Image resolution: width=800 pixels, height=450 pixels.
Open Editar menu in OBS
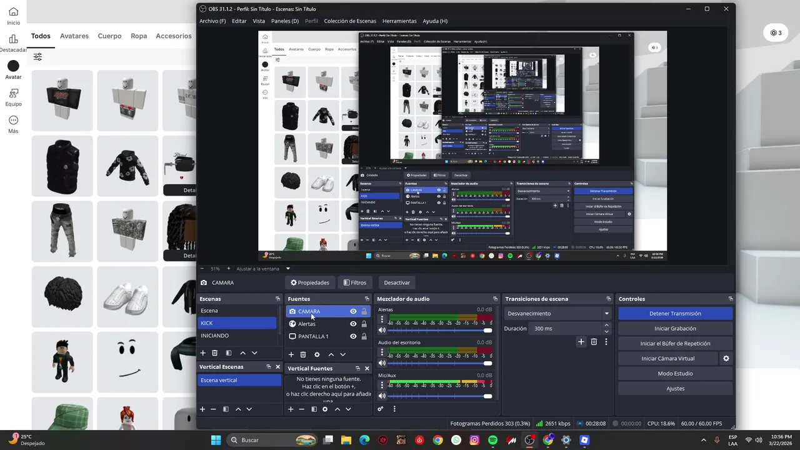tap(239, 21)
